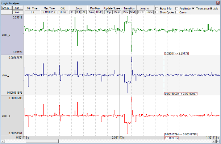The image size is (221, 144).
Task: Click the 1.118781 s cursor timestamp
Action: point(171,138)
